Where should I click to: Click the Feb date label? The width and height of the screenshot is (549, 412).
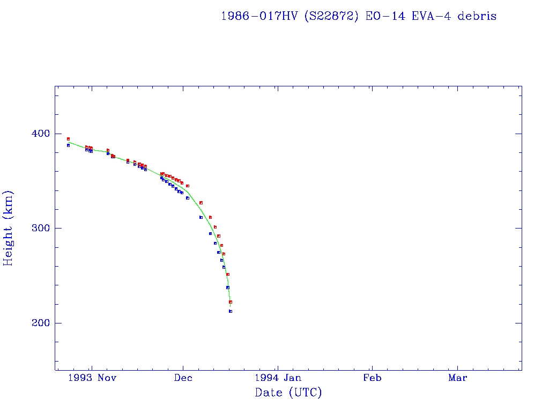point(372,378)
